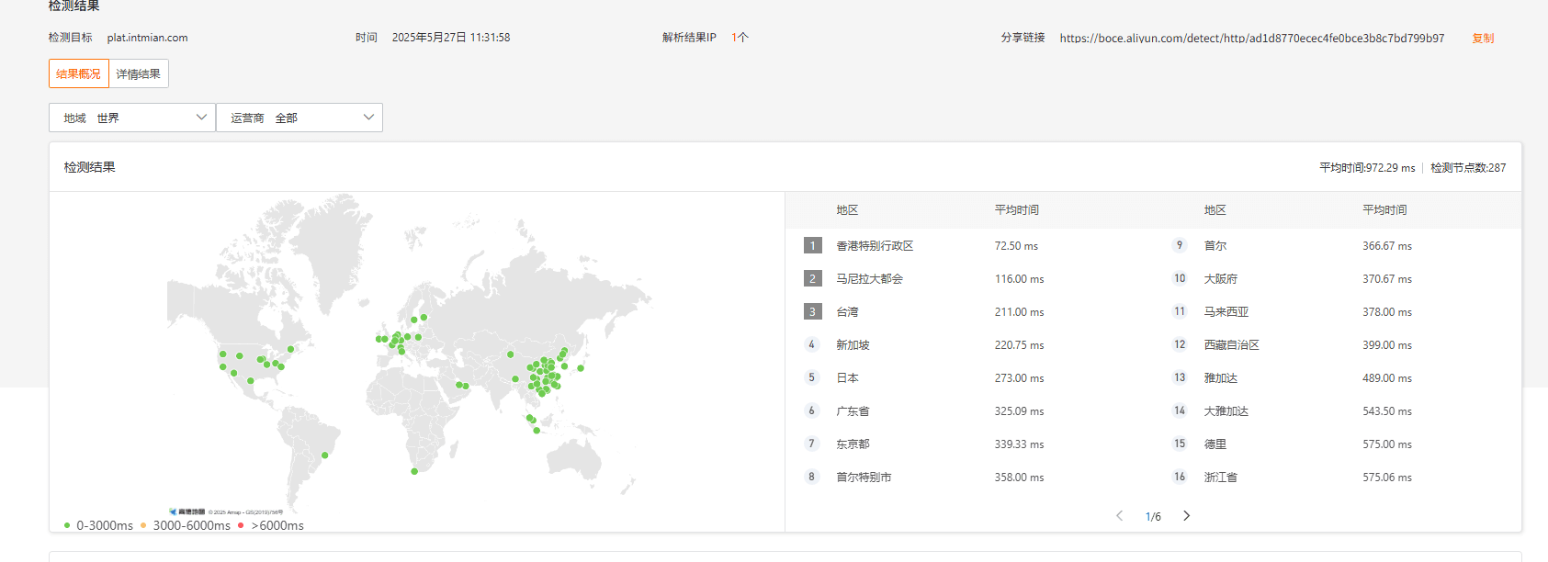
Task: Toggle the >6000ms legend item
Action: 271,525
